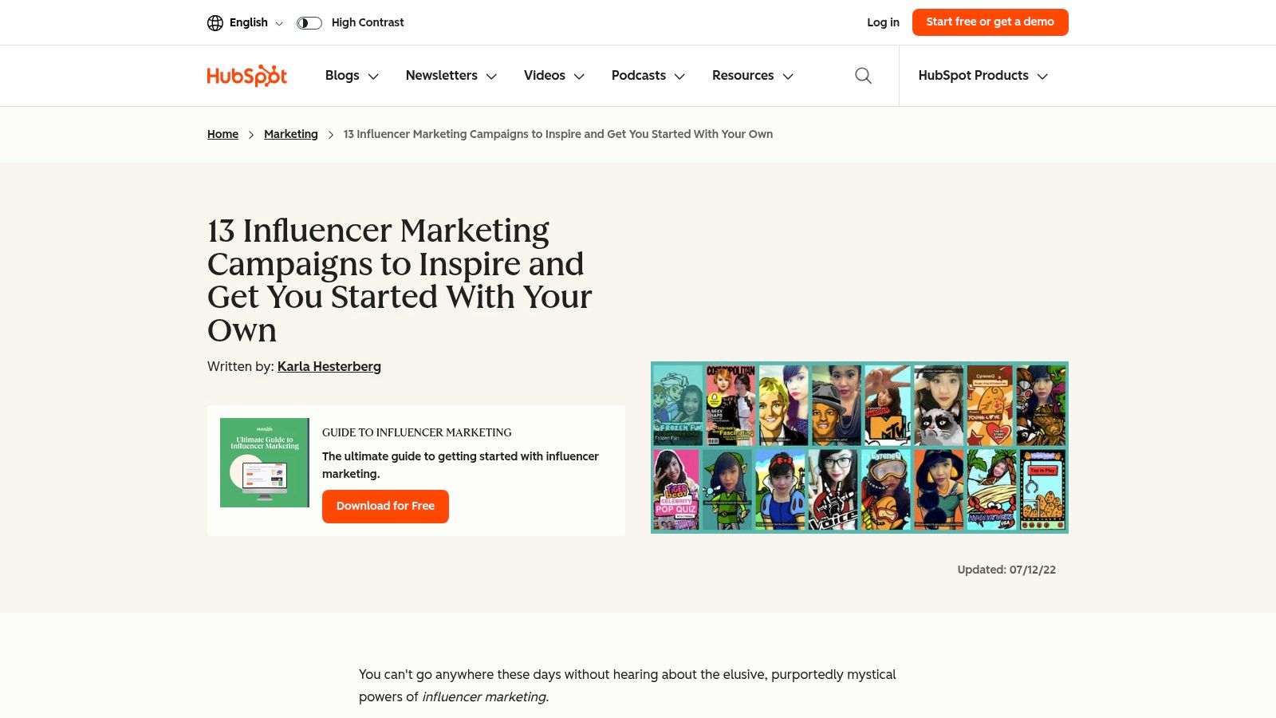Expand the Resources menu chevron
The image size is (1276, 718).
(x=788, y=77)
